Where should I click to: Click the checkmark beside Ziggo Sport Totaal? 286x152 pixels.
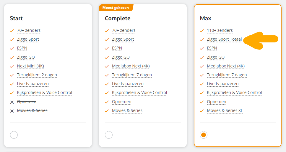pyautogui.click(x=202, y=39)
